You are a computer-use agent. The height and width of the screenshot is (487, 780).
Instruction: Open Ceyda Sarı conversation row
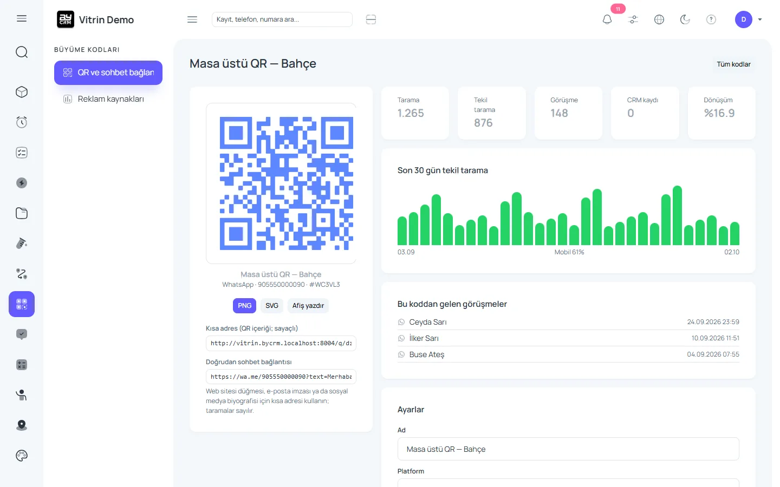click(568, 322)
